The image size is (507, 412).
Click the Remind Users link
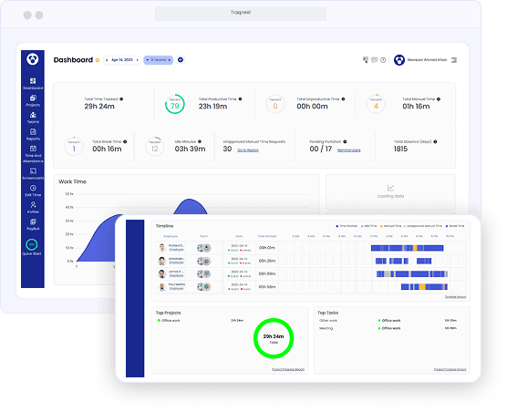click(x=348, y=150)
